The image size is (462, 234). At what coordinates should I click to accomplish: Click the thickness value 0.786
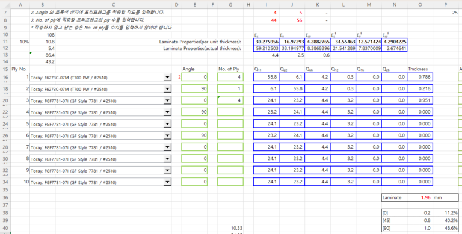[x=420, y=77]
